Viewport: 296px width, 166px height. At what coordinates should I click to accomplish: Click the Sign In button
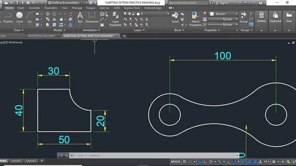[x=222, y=3]
